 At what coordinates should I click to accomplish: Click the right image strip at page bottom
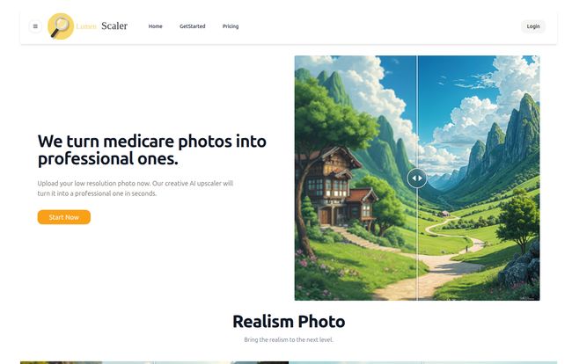pyautogui.click(x=422, y=362)
